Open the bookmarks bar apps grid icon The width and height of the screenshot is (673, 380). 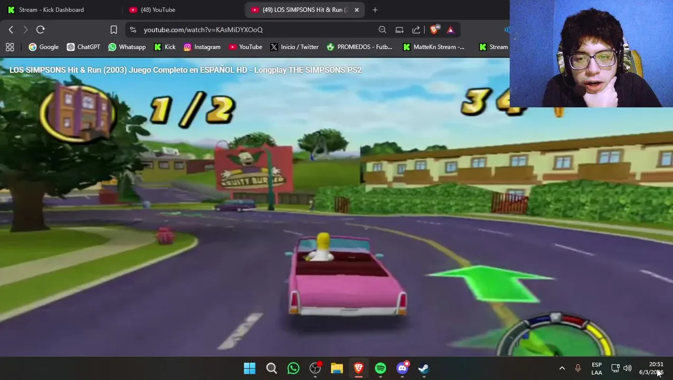[10, 47]
